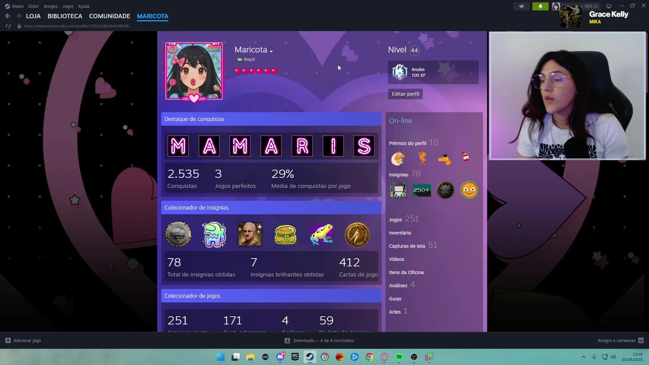Click the first profile award icon

398,159
